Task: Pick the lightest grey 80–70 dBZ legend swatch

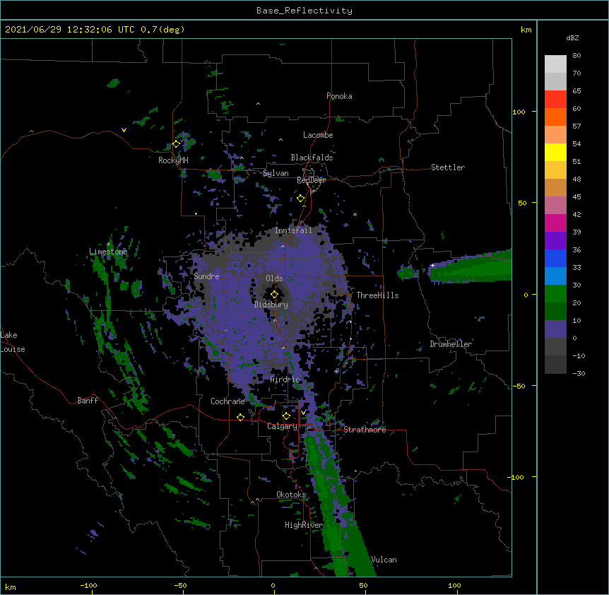Action: (555, 64)
